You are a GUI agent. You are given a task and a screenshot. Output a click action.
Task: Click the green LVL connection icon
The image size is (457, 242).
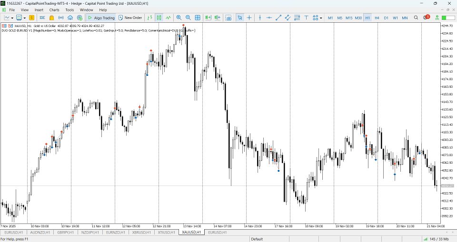click(x=437, y=18)
